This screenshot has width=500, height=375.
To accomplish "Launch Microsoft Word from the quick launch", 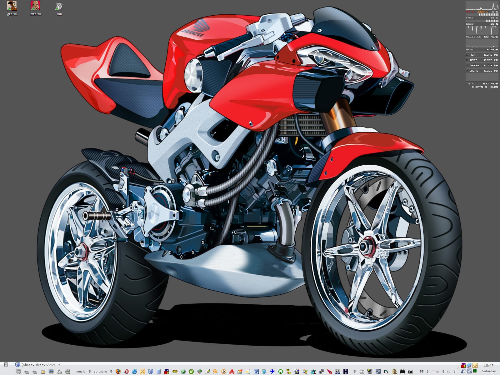I will (x=256, y=372).
